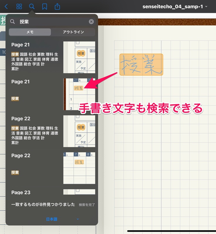Viewport: 216px width, 234px height.
Task: Open the first Page 22 result thumbnail
Action: point(79,131)
